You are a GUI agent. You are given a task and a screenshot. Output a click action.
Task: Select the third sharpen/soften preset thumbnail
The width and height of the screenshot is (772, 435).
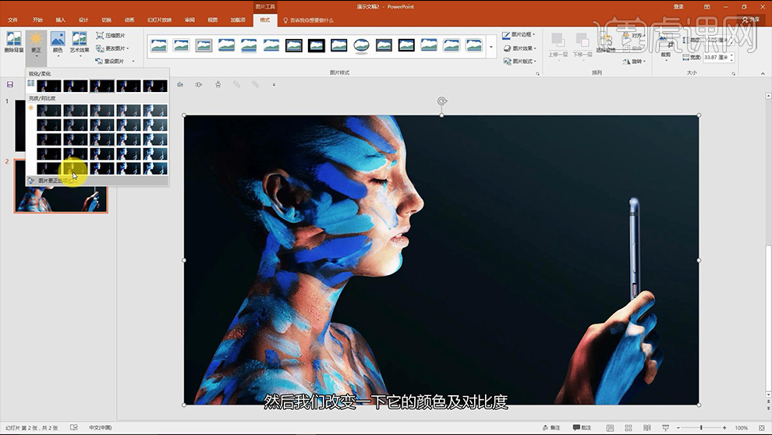pyautogui.click(x=102, y=86)
